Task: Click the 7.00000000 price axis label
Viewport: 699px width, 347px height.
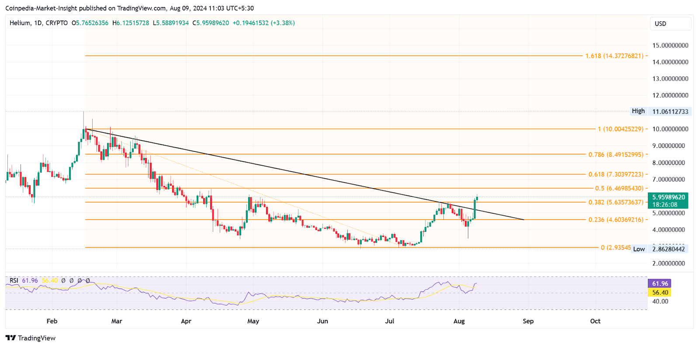Action: click(669, 179)
